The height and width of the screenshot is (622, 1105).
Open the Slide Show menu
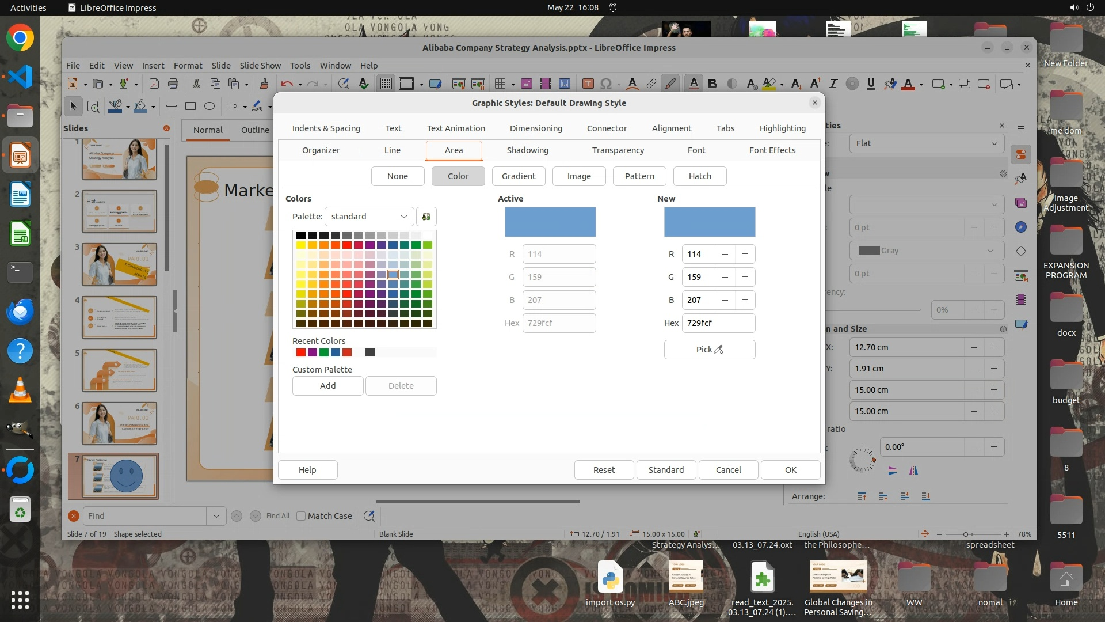[260, 66]
